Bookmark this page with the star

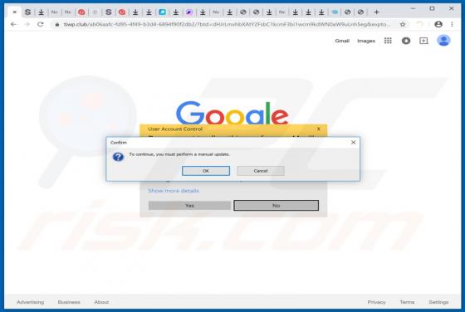[403, 24]
